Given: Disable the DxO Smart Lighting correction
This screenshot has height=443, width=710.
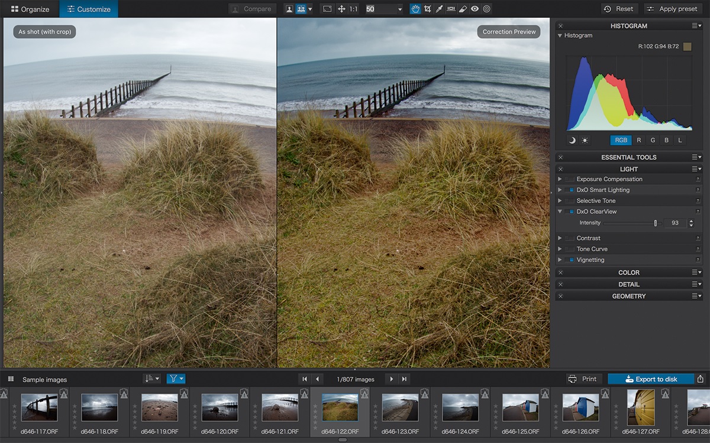Looking at the screenshot, I should (x=572, y=190).
